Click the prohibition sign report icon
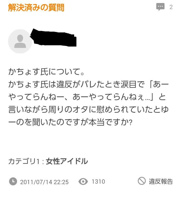Screen dimensions: 181x197 142,181
